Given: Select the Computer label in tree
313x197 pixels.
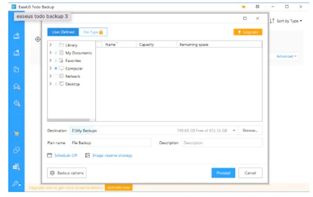Looking at the screenshot, I should (x=74, y=69).
